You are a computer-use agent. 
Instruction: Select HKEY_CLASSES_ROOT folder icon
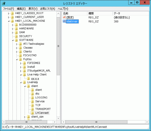[12, 13]
